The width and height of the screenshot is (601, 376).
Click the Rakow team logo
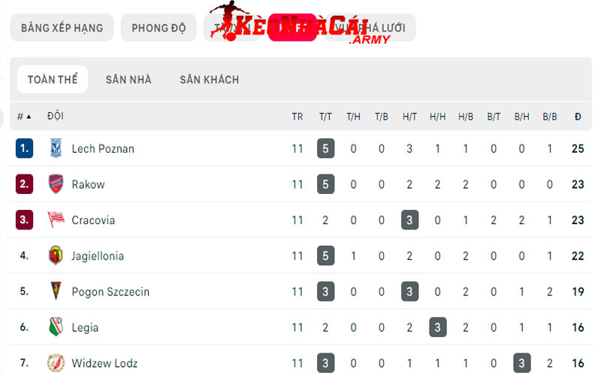click(55, 184)
